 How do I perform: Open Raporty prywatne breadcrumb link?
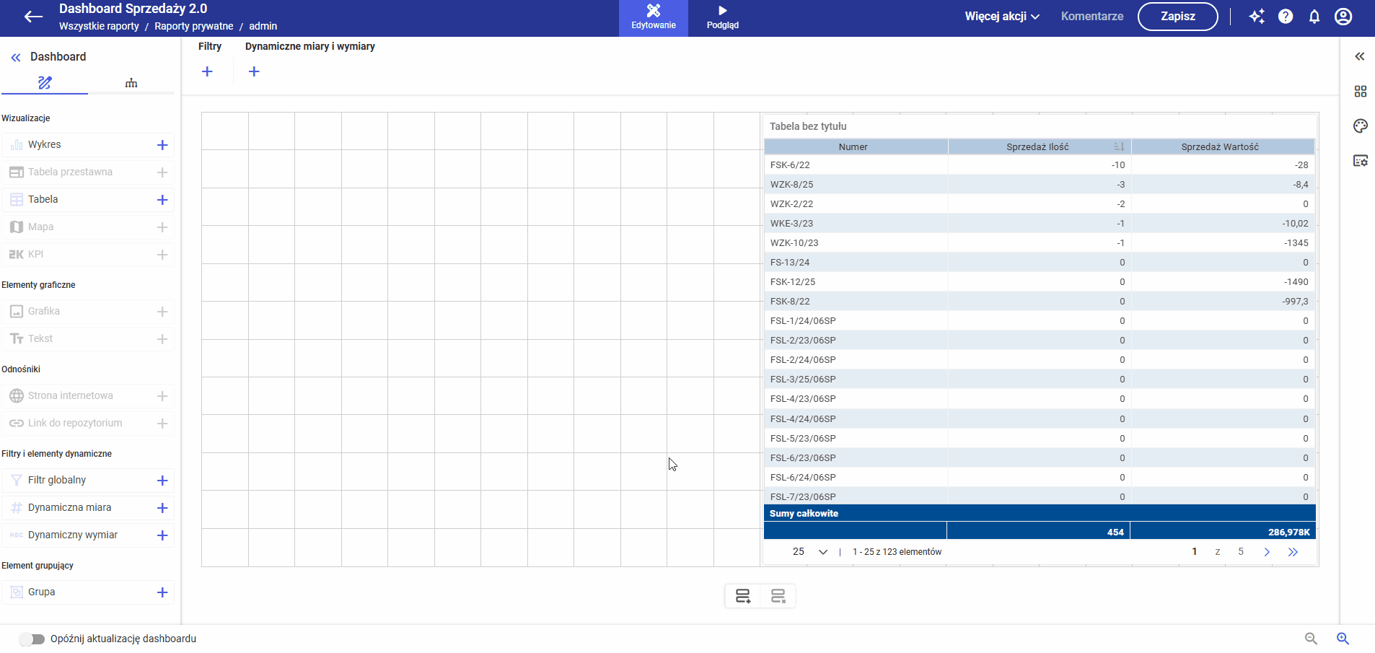(193, 26)
